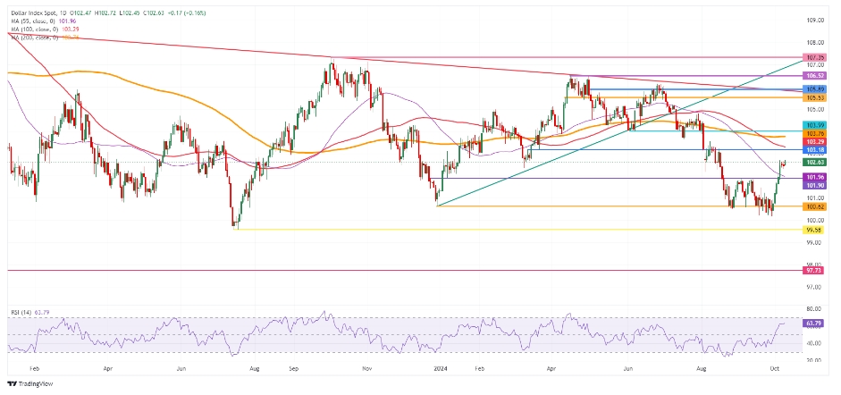Click the TradingView logo at bottom left

pos(30,383)
